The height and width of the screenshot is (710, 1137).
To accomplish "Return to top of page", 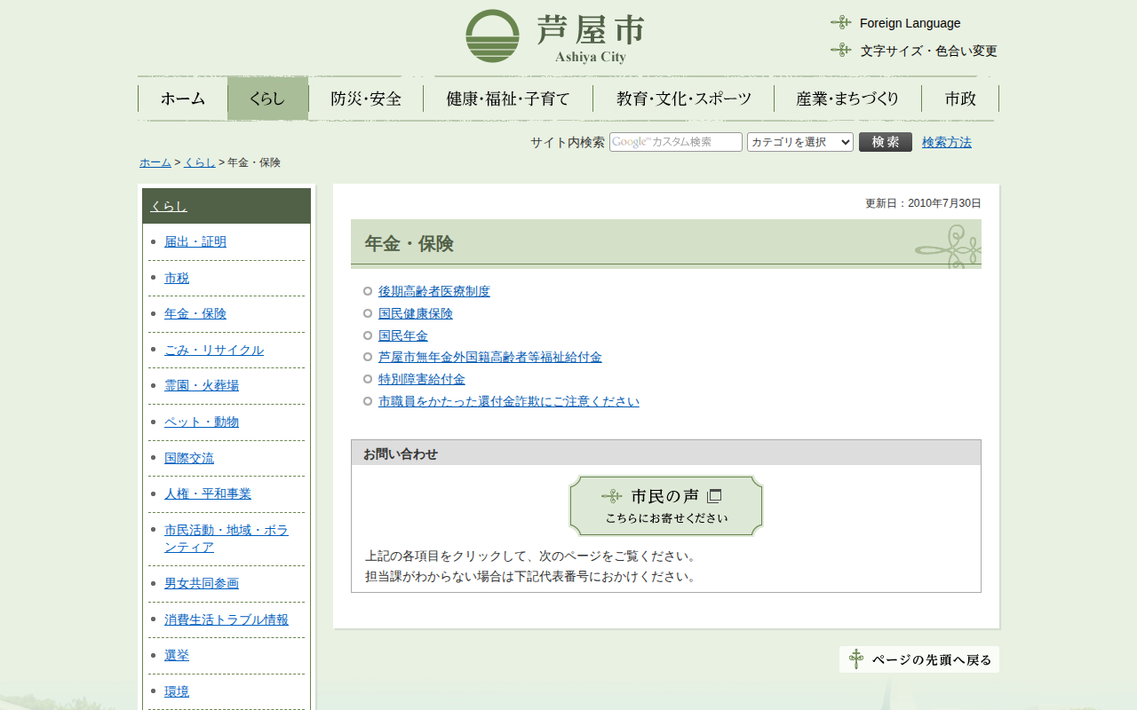I will [919, 659].
